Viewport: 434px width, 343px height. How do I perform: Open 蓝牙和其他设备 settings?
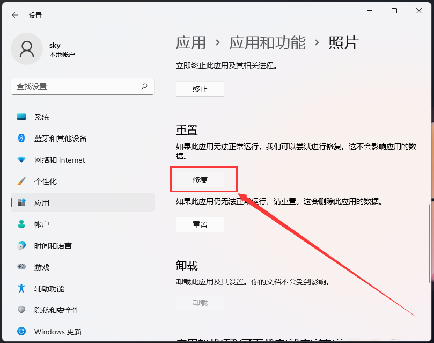(54, 138)
